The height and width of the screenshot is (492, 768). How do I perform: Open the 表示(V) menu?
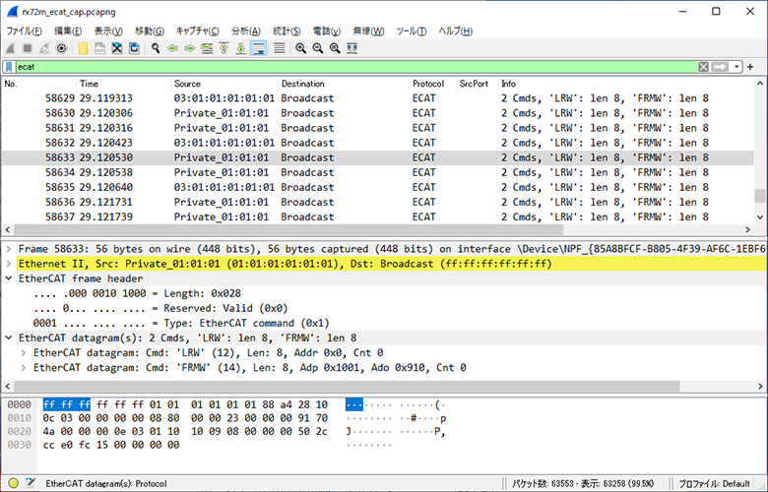tap(108, 31)
